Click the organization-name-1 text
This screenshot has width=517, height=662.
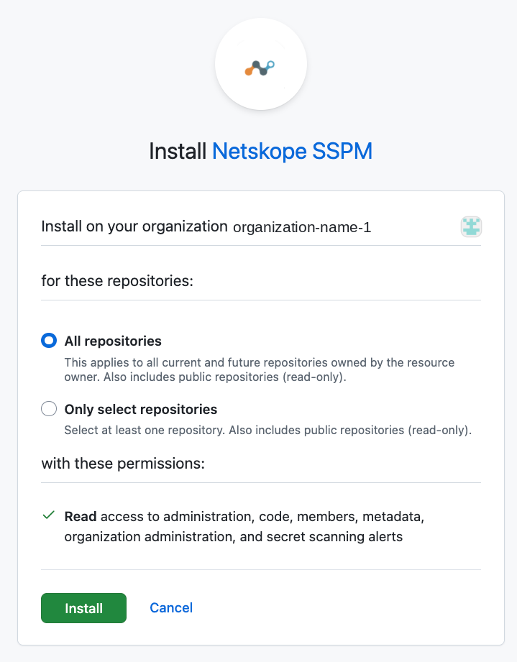(302, 227)
